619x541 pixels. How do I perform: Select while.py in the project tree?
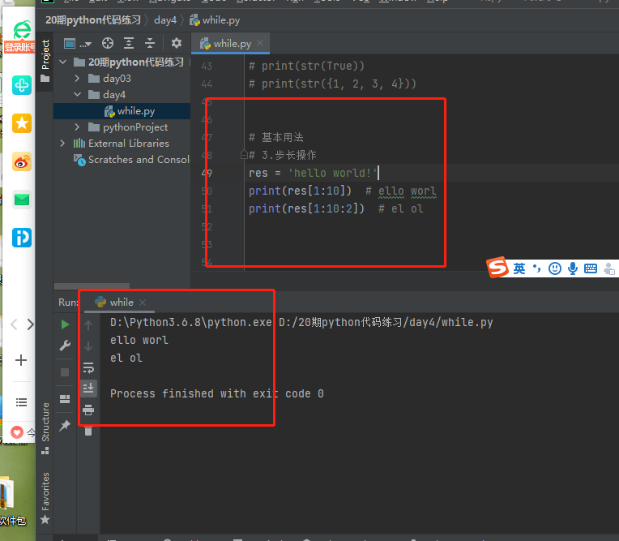click(x=122, y=111)
